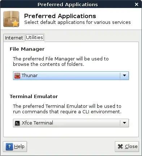
Task: Close the window via title bar X
Action: click(x=137, y=4)
